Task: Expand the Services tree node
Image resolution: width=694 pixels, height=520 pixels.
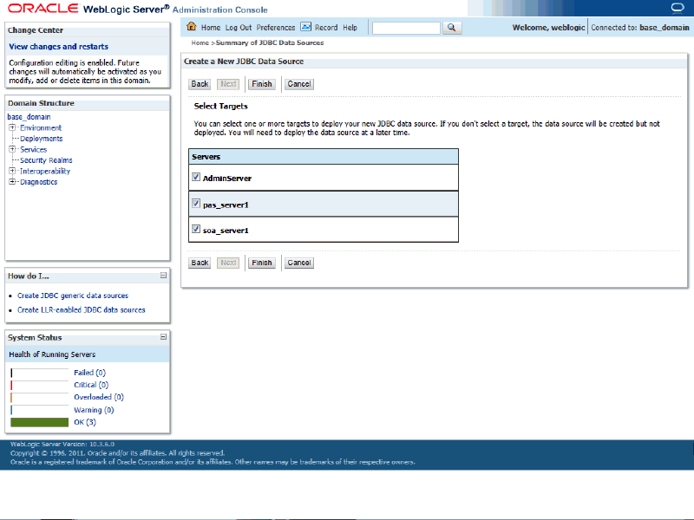Action: [x=12, y=149]
